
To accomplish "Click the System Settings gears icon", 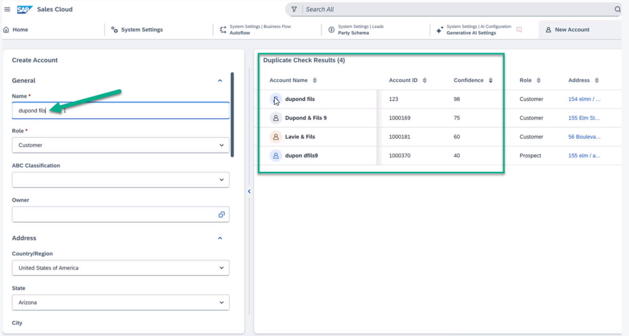I will (x=115, y=30).
